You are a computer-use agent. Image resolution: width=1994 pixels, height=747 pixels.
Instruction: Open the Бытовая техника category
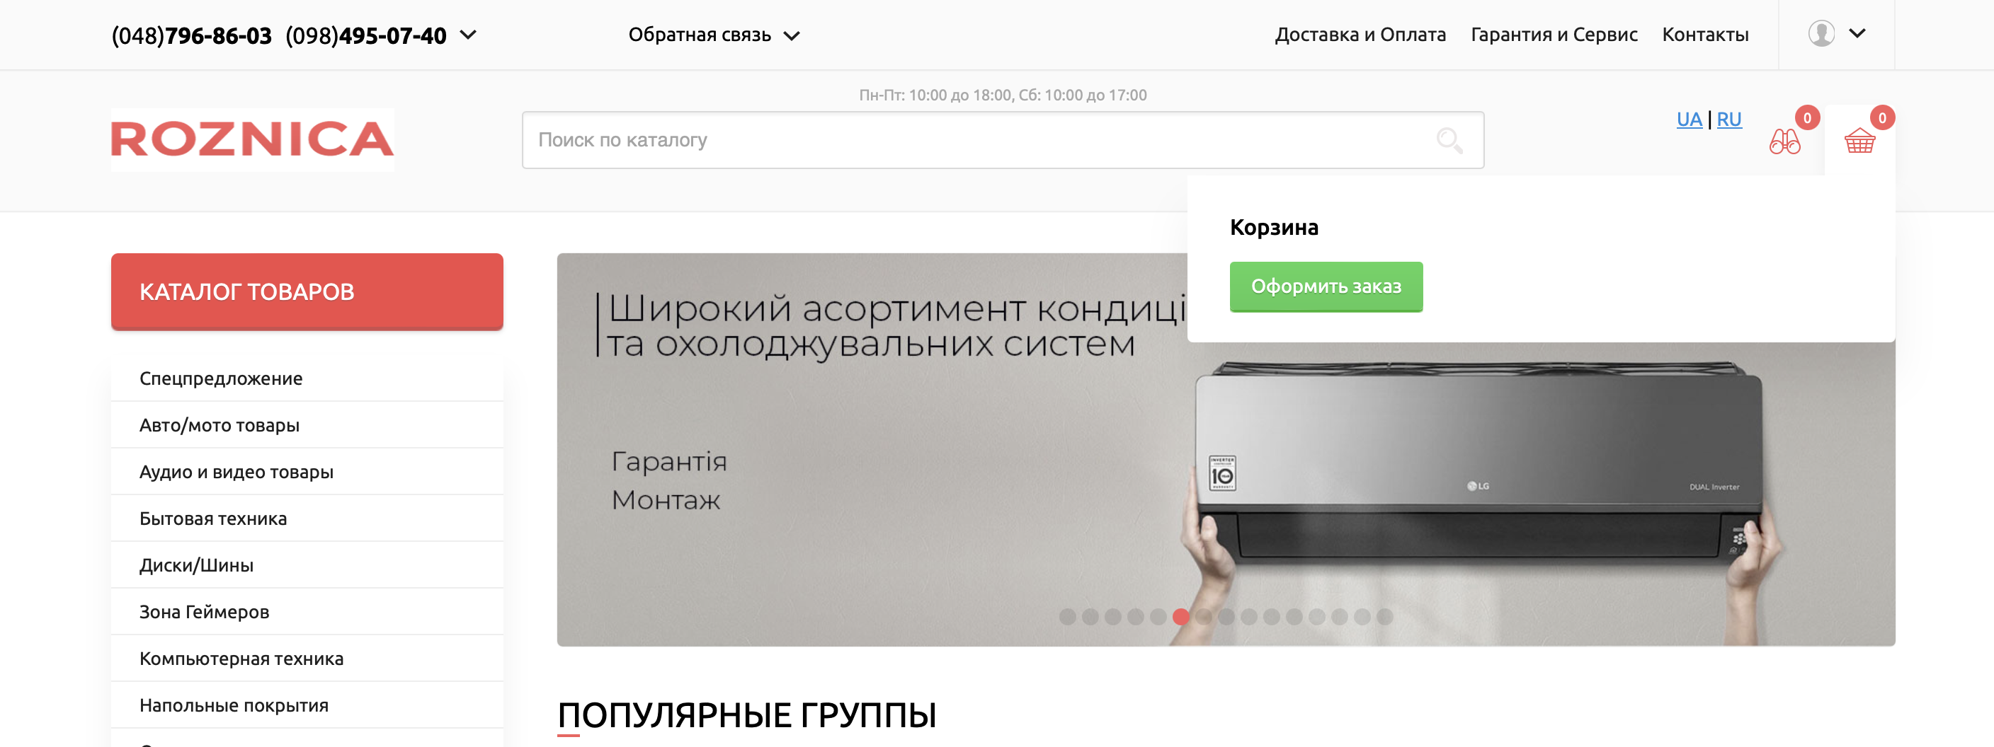[x=307, y=518]
